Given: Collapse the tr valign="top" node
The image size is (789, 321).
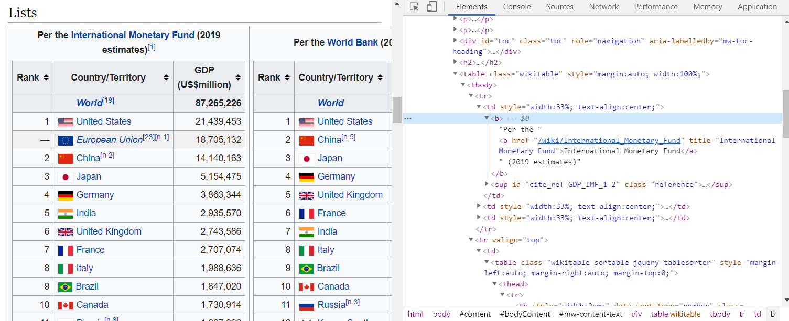Looking at the screenshot, I should click(471, 240).
